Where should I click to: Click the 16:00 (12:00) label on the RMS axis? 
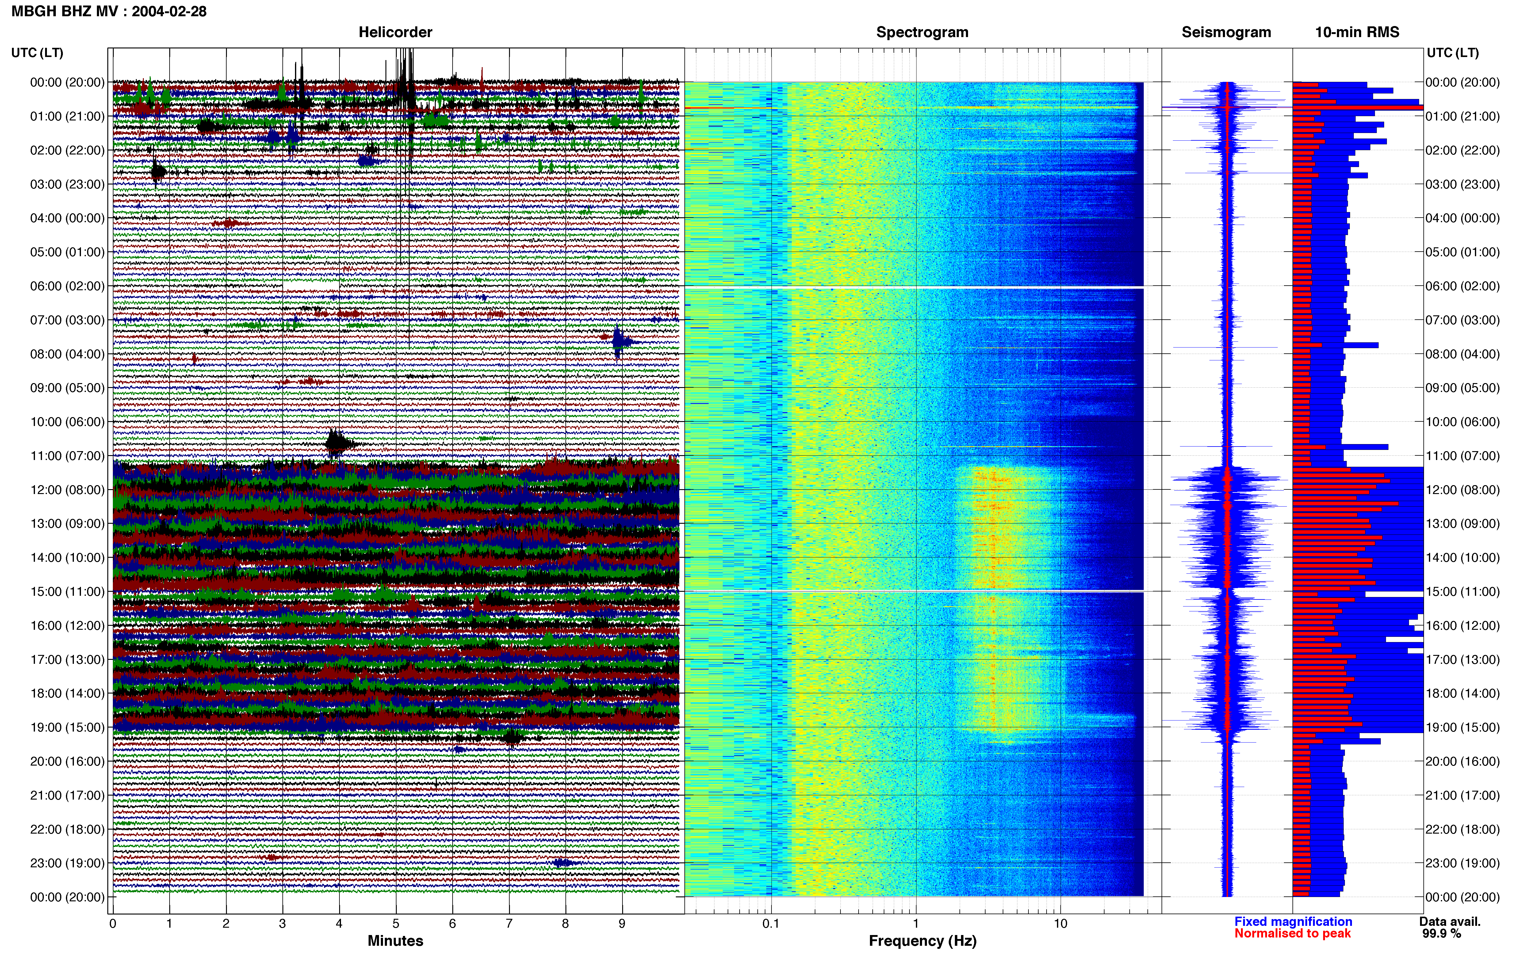point(1463,625)
